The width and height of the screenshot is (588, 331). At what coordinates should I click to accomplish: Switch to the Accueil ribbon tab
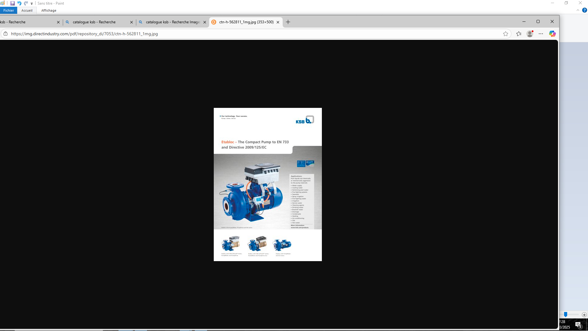pyautogui.click(x=27, y=10)
